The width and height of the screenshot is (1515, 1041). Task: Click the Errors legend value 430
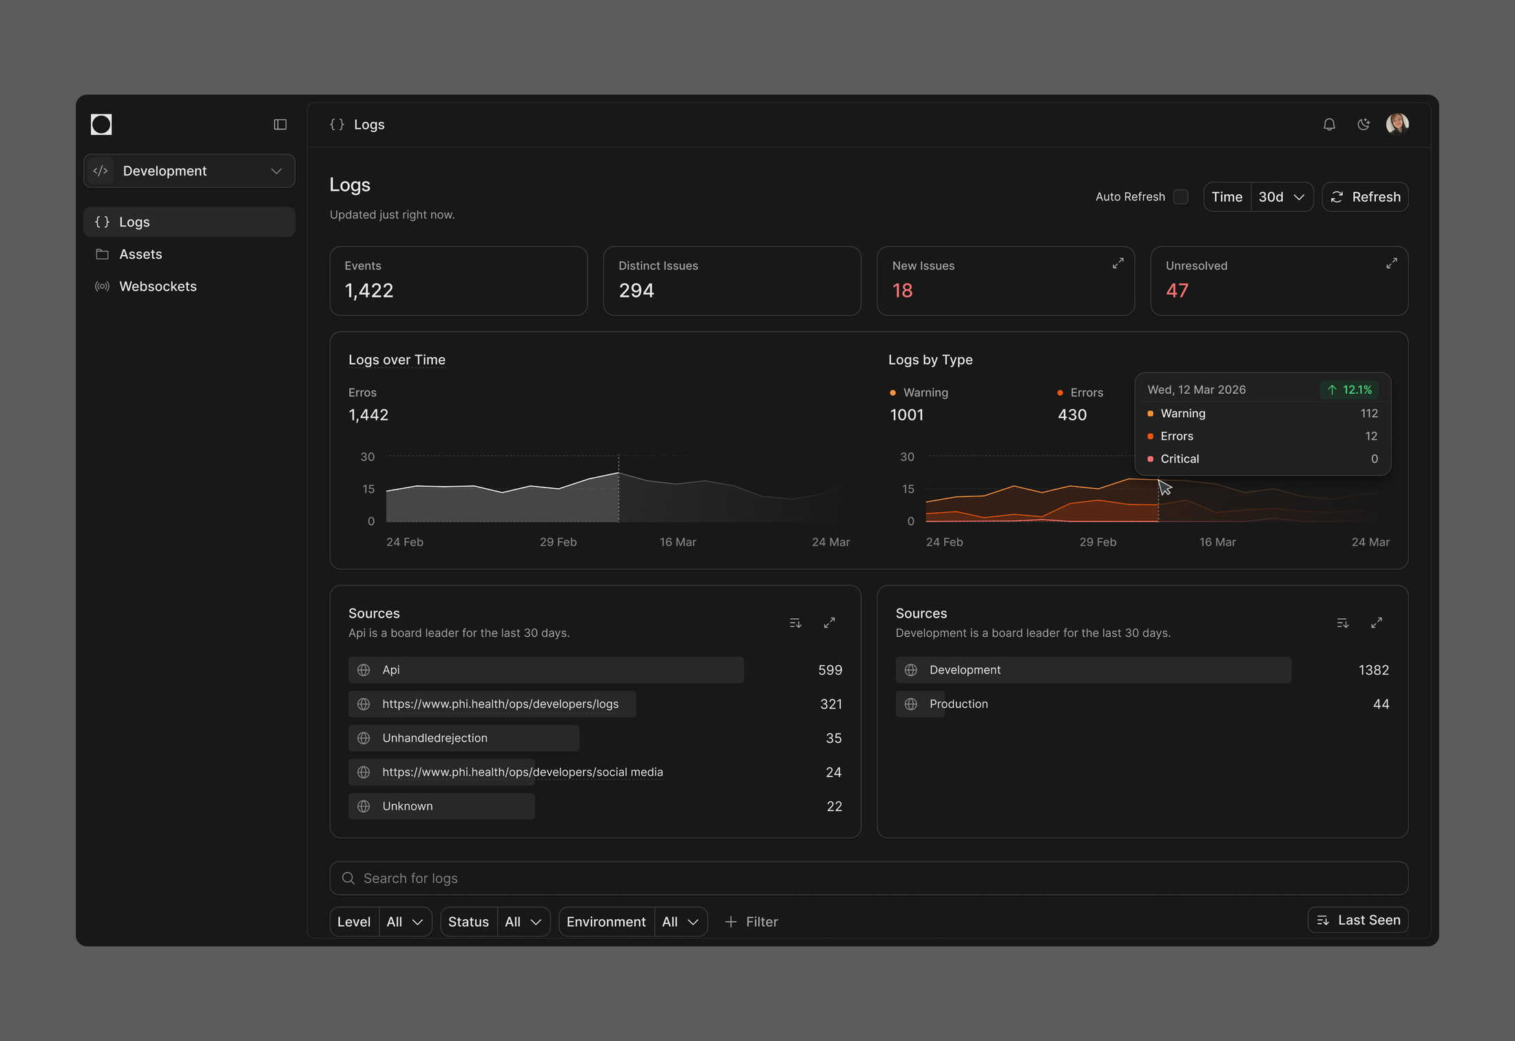pos(1072,415)
